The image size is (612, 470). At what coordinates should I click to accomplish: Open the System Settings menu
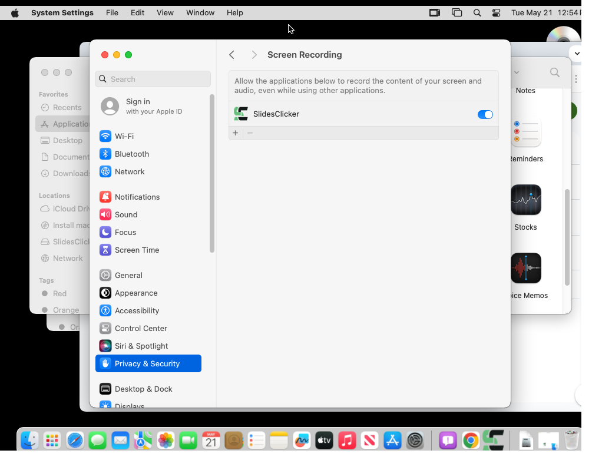[x=62, y=13]
